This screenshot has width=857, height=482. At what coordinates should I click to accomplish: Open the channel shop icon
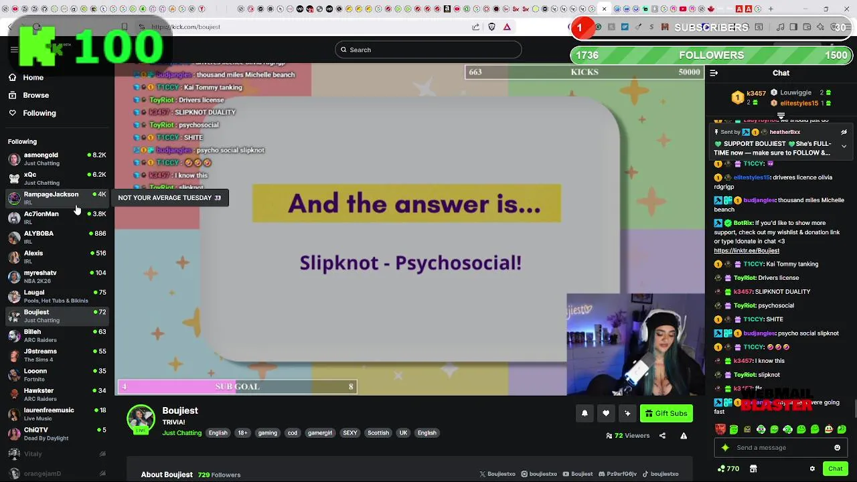click(753, 469)
